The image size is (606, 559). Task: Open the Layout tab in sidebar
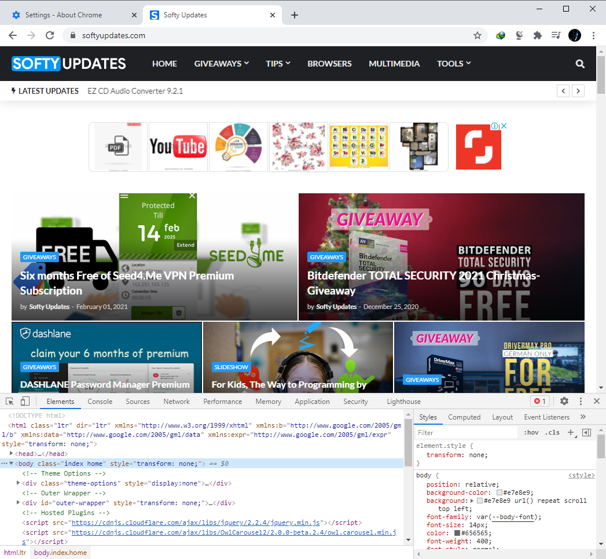pos(502,417)
